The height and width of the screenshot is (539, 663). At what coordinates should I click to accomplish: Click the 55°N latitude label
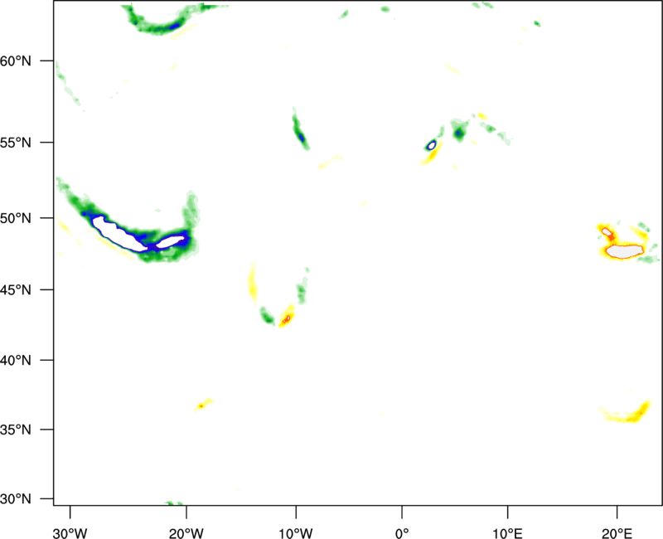coord(16,143)
